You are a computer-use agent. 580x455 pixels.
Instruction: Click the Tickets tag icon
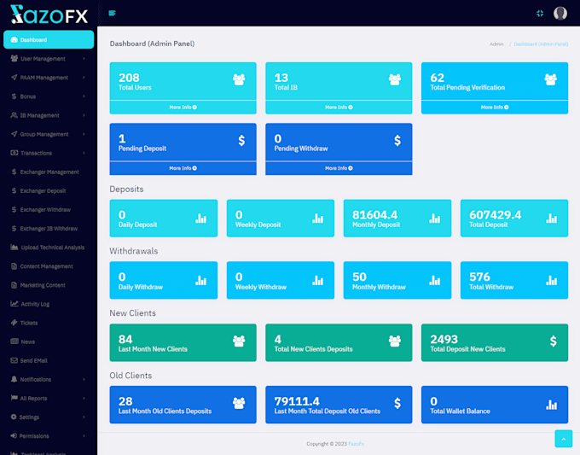14,323
